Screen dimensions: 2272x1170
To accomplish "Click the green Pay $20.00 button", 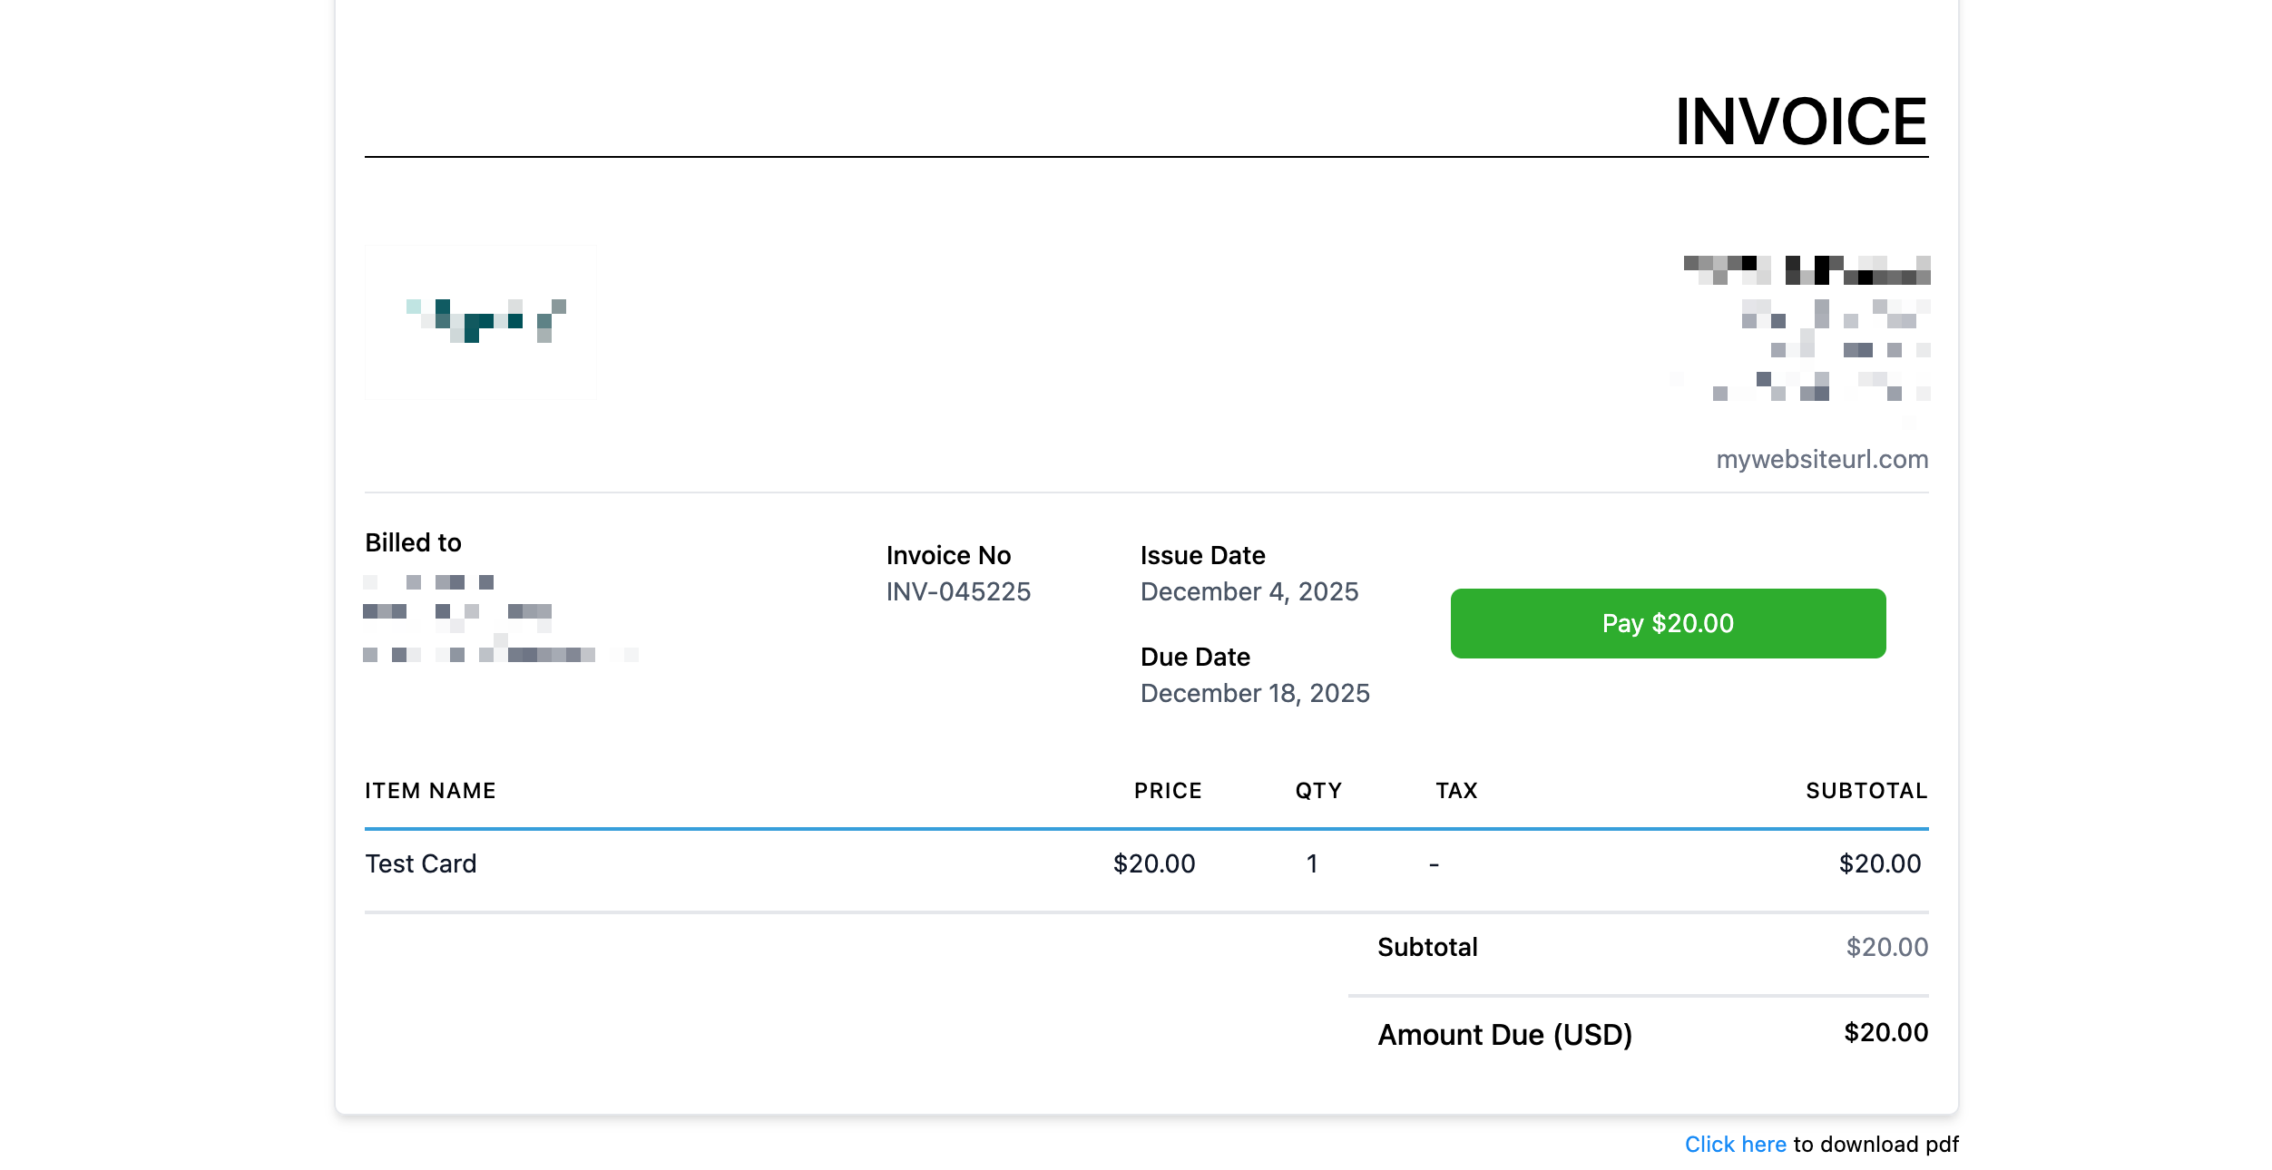I will 1668,623.
